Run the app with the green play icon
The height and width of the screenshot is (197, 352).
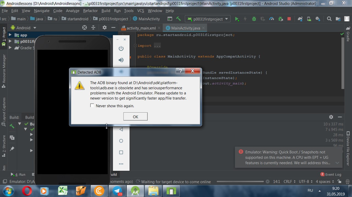pos(237,19)
